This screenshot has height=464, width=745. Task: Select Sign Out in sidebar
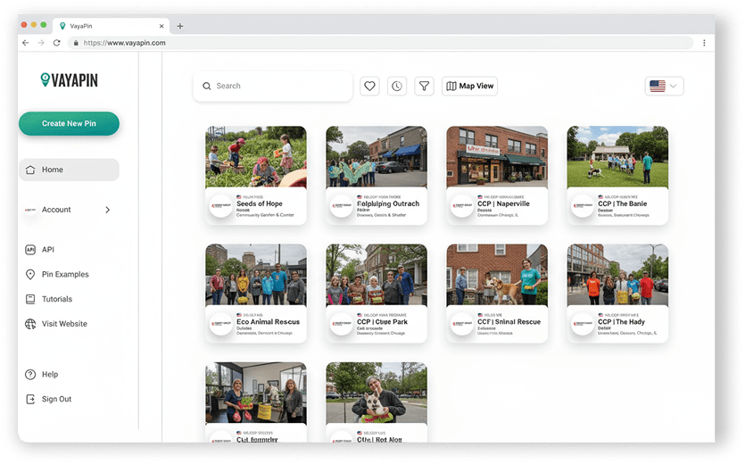click(x=56, y=400)
